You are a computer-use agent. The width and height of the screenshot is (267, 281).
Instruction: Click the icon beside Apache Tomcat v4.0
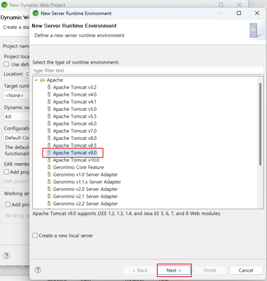[49, 94]
